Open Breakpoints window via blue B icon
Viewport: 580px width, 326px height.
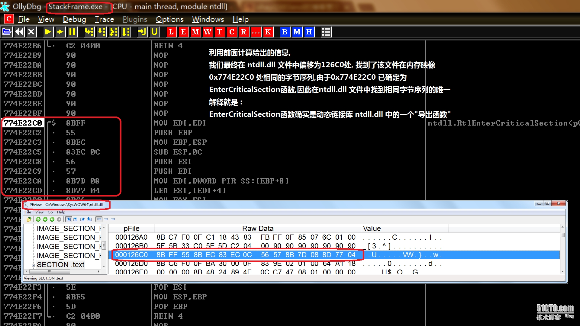click(x=285, y=32)
